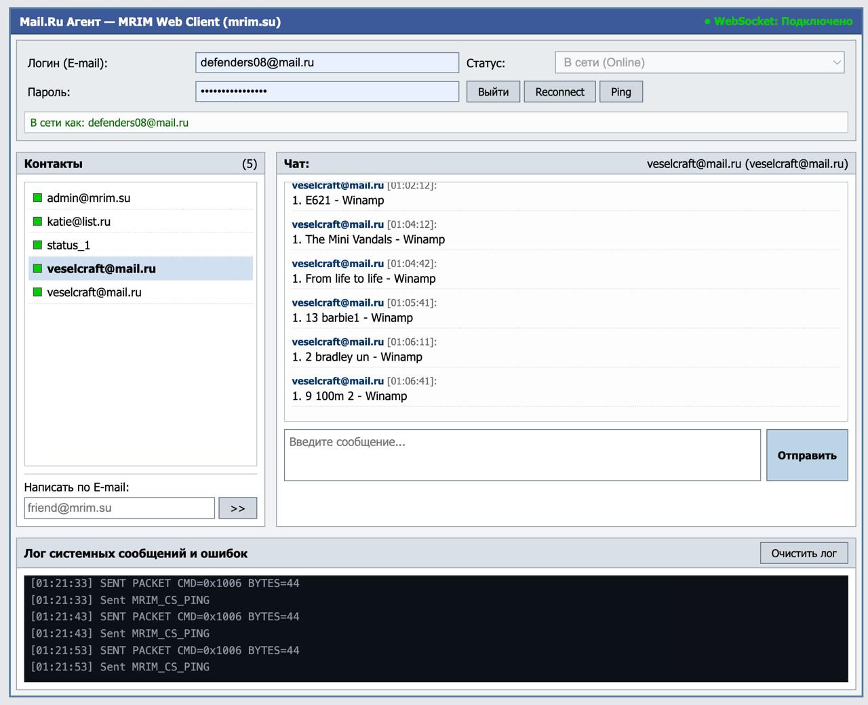Select contact admin@mrim.su
This screenshot has width=868, height=705.
point(140,198)
